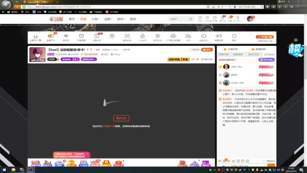This screenshot has width=307, height=173.
Task: Open the PK shield icon in streamer toolbar
Action: [x=158, y=36]
